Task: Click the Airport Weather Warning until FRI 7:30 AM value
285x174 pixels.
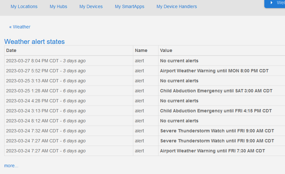Action: tap(212, 151)
